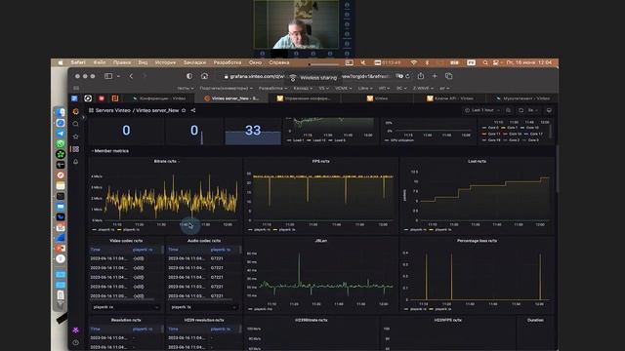Click the stat panel showing 33
The image size is (625, 351).
pyautogui.click(x=253, y=131)
